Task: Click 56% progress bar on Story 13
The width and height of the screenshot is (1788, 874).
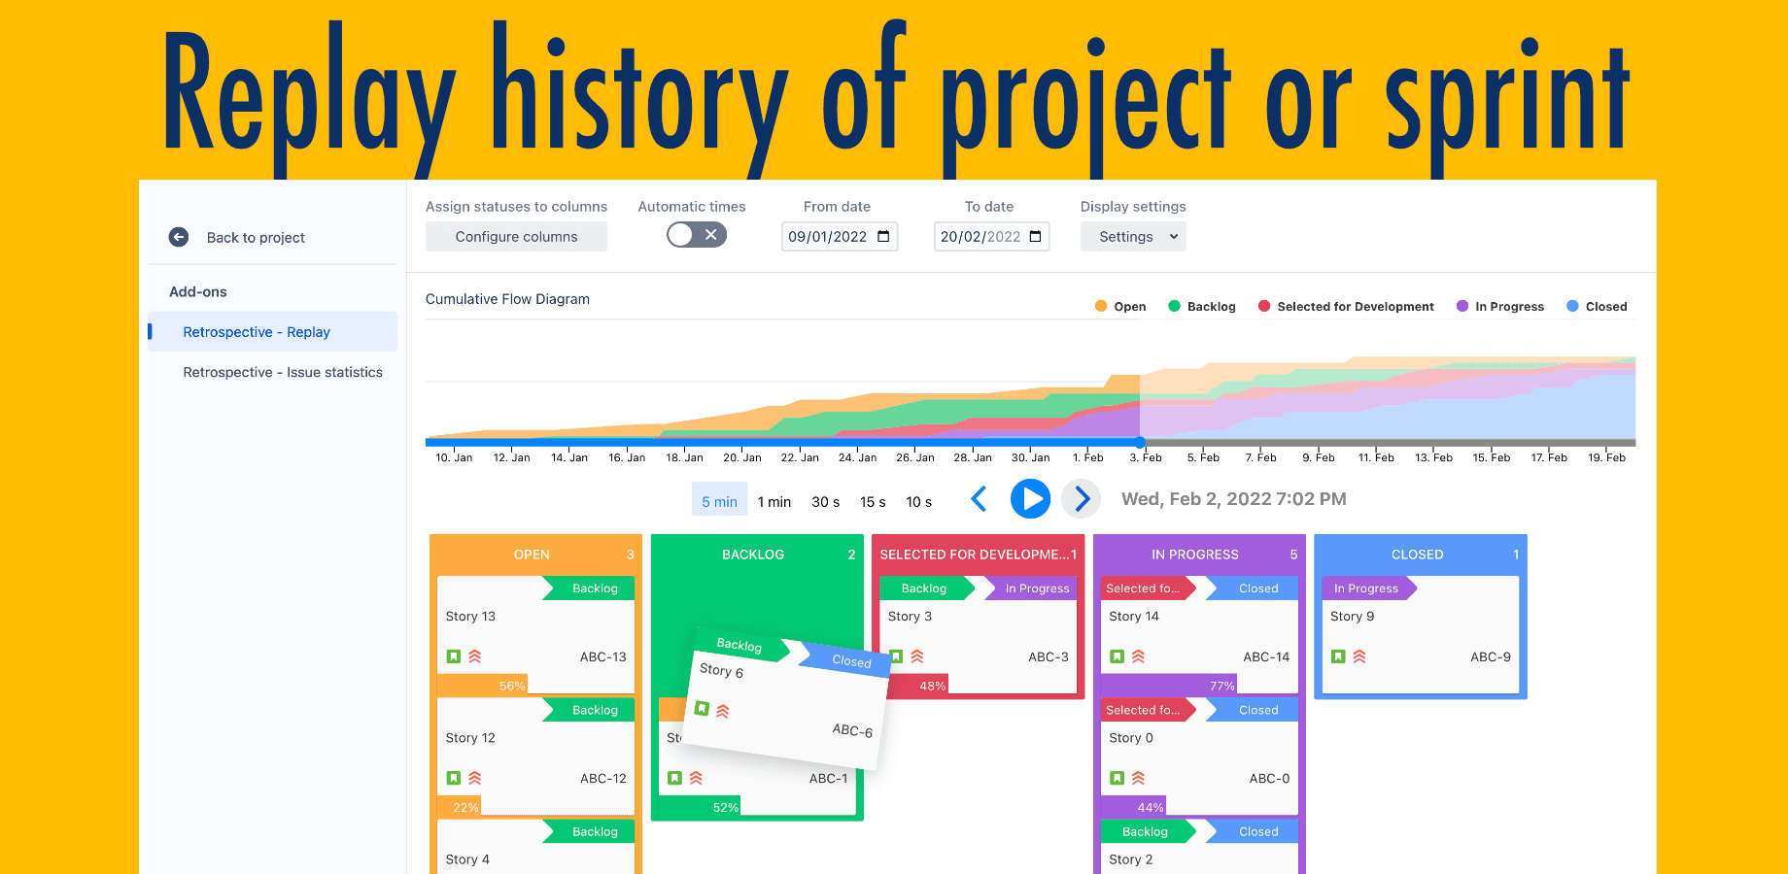Action: pyautogui.click(x=483, y=685)
